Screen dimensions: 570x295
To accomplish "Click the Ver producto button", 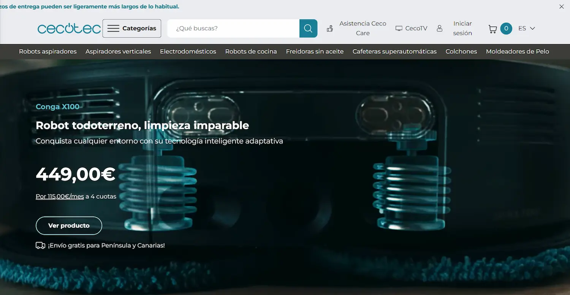I will point(69,226).
